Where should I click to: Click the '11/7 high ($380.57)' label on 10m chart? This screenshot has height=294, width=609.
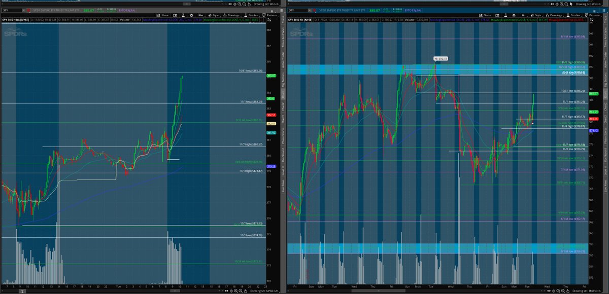[251, 144]
